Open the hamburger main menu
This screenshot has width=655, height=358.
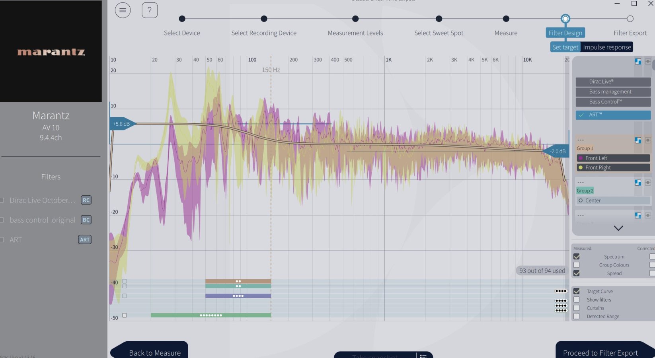[123, 10]
